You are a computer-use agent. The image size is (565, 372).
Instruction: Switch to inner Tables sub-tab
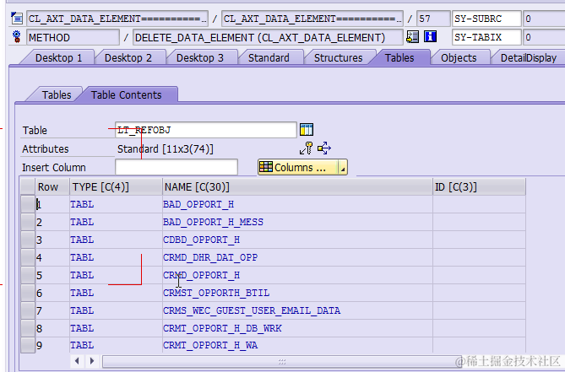pyautogui.click(x=57, y=95)
